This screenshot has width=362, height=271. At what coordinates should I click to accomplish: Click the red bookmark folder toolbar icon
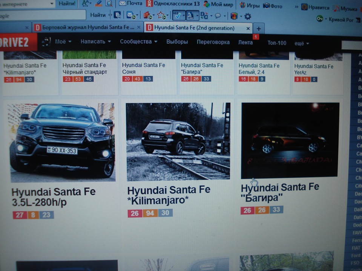tap(147, 16)
